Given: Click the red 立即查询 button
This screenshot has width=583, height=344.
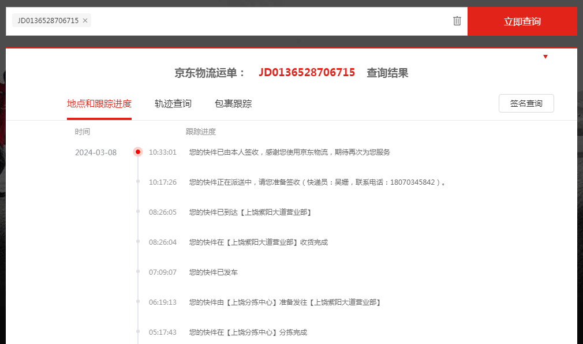Looking at the screenshot, I should tap(522, 21).
